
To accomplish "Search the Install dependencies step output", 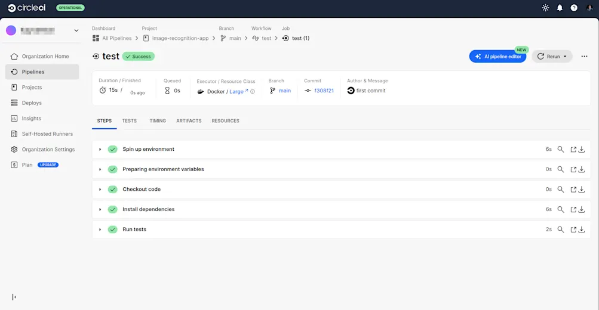I will 560,209.
